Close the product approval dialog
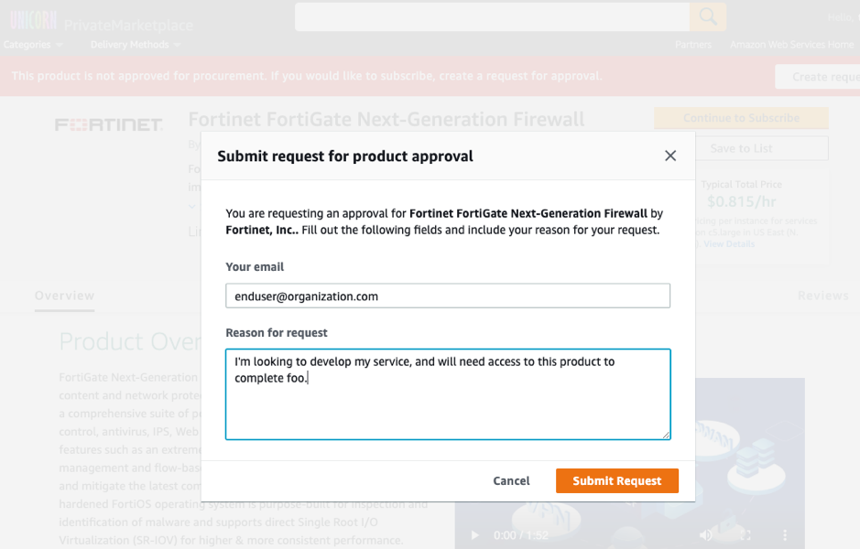Image resolution: width=860 pixels, height=549 pixels. pyautogui.click(x=669, y=156)
